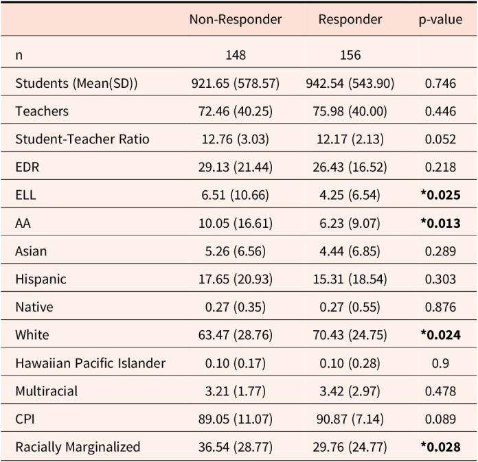The image size is (478, 462).
Task: Select the Racially Marginalized row label
Action: coord(78,447)
